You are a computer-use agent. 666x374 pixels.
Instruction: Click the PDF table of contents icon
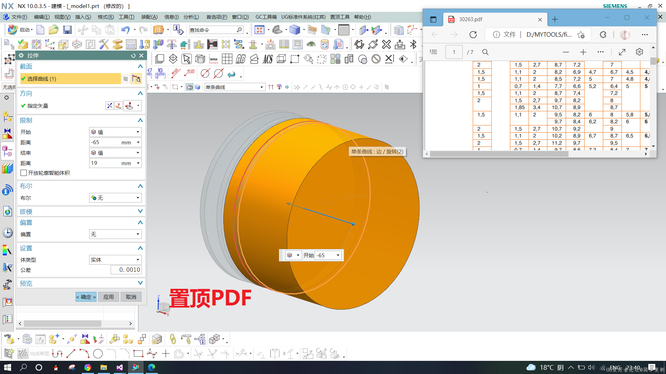433,52
